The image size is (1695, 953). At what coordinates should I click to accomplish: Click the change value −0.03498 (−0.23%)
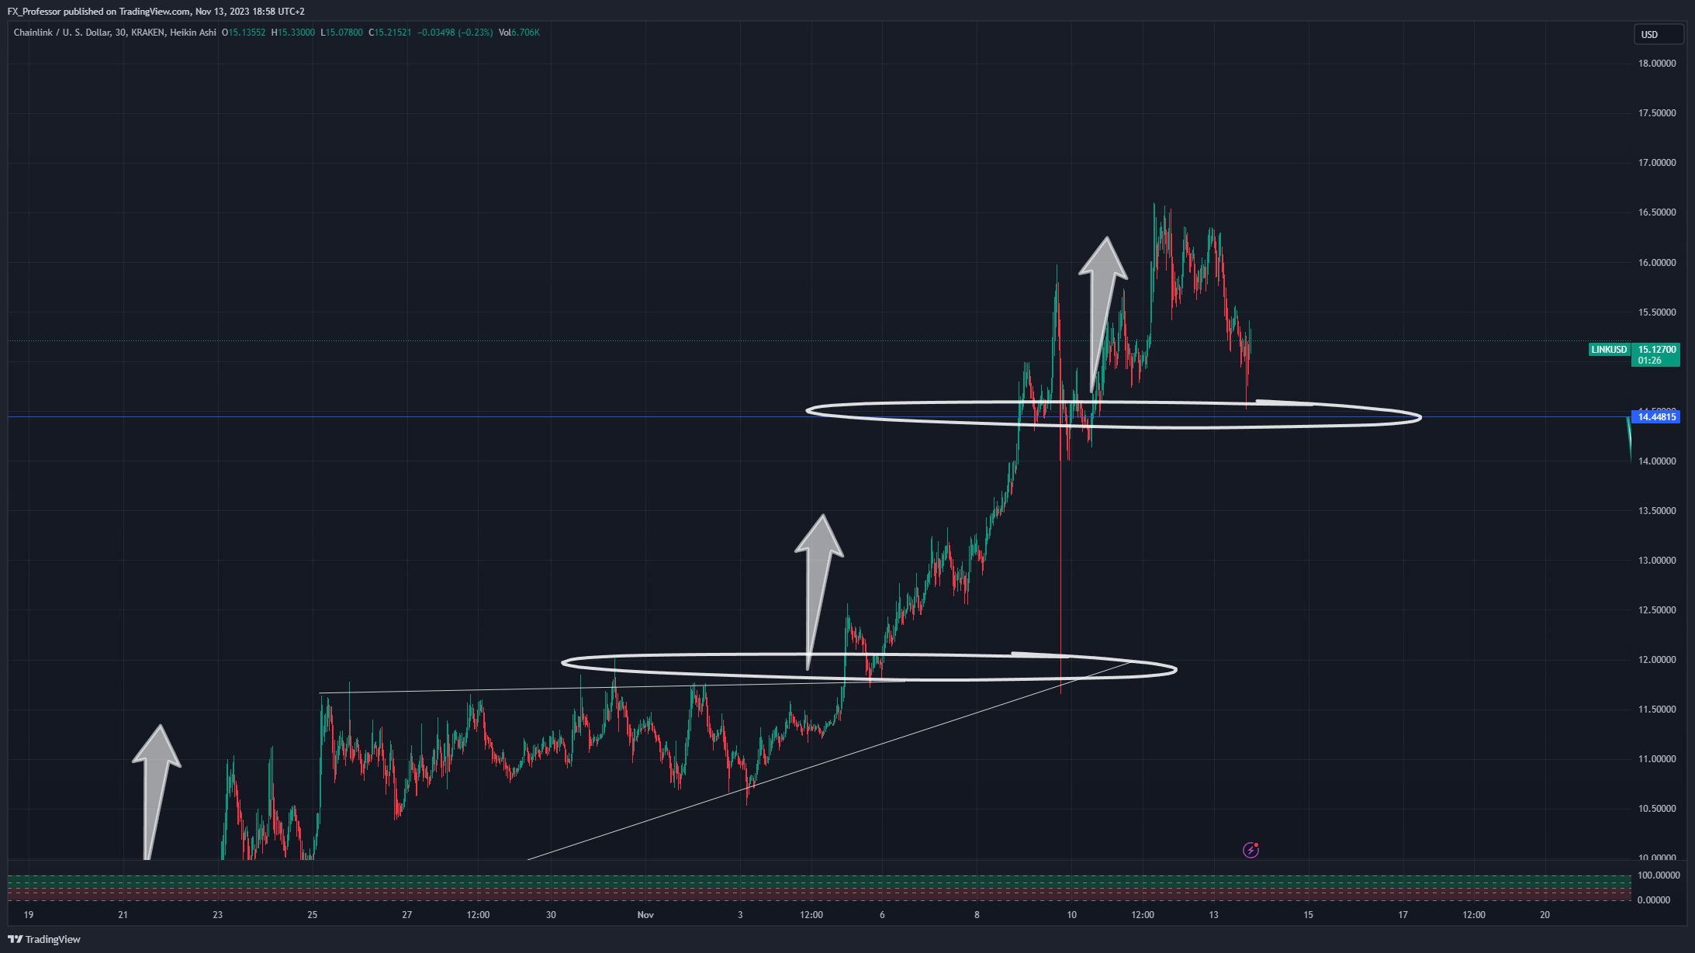[455, 33]
